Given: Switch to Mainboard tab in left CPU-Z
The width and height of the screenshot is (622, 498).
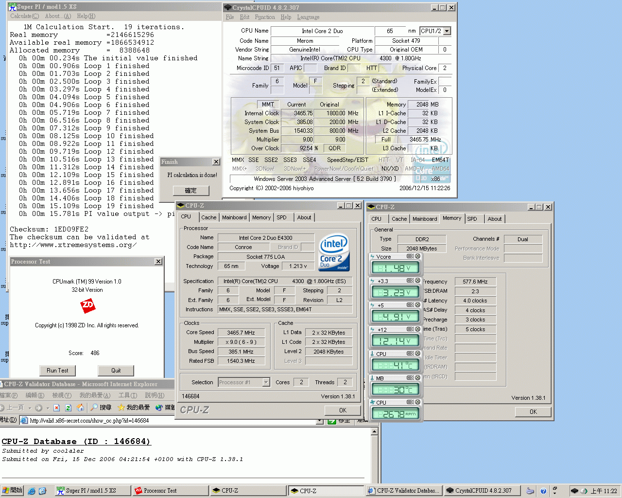Looking at the screenshot, I should pyautogui.click(x=234, y=217).
